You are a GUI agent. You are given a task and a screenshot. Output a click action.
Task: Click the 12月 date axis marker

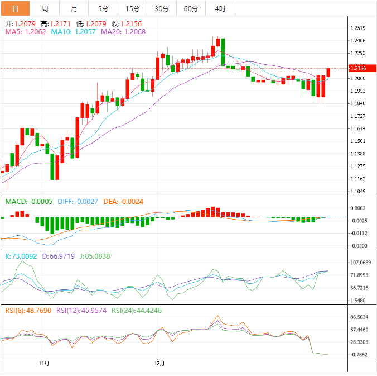click(x=159, y=364)
